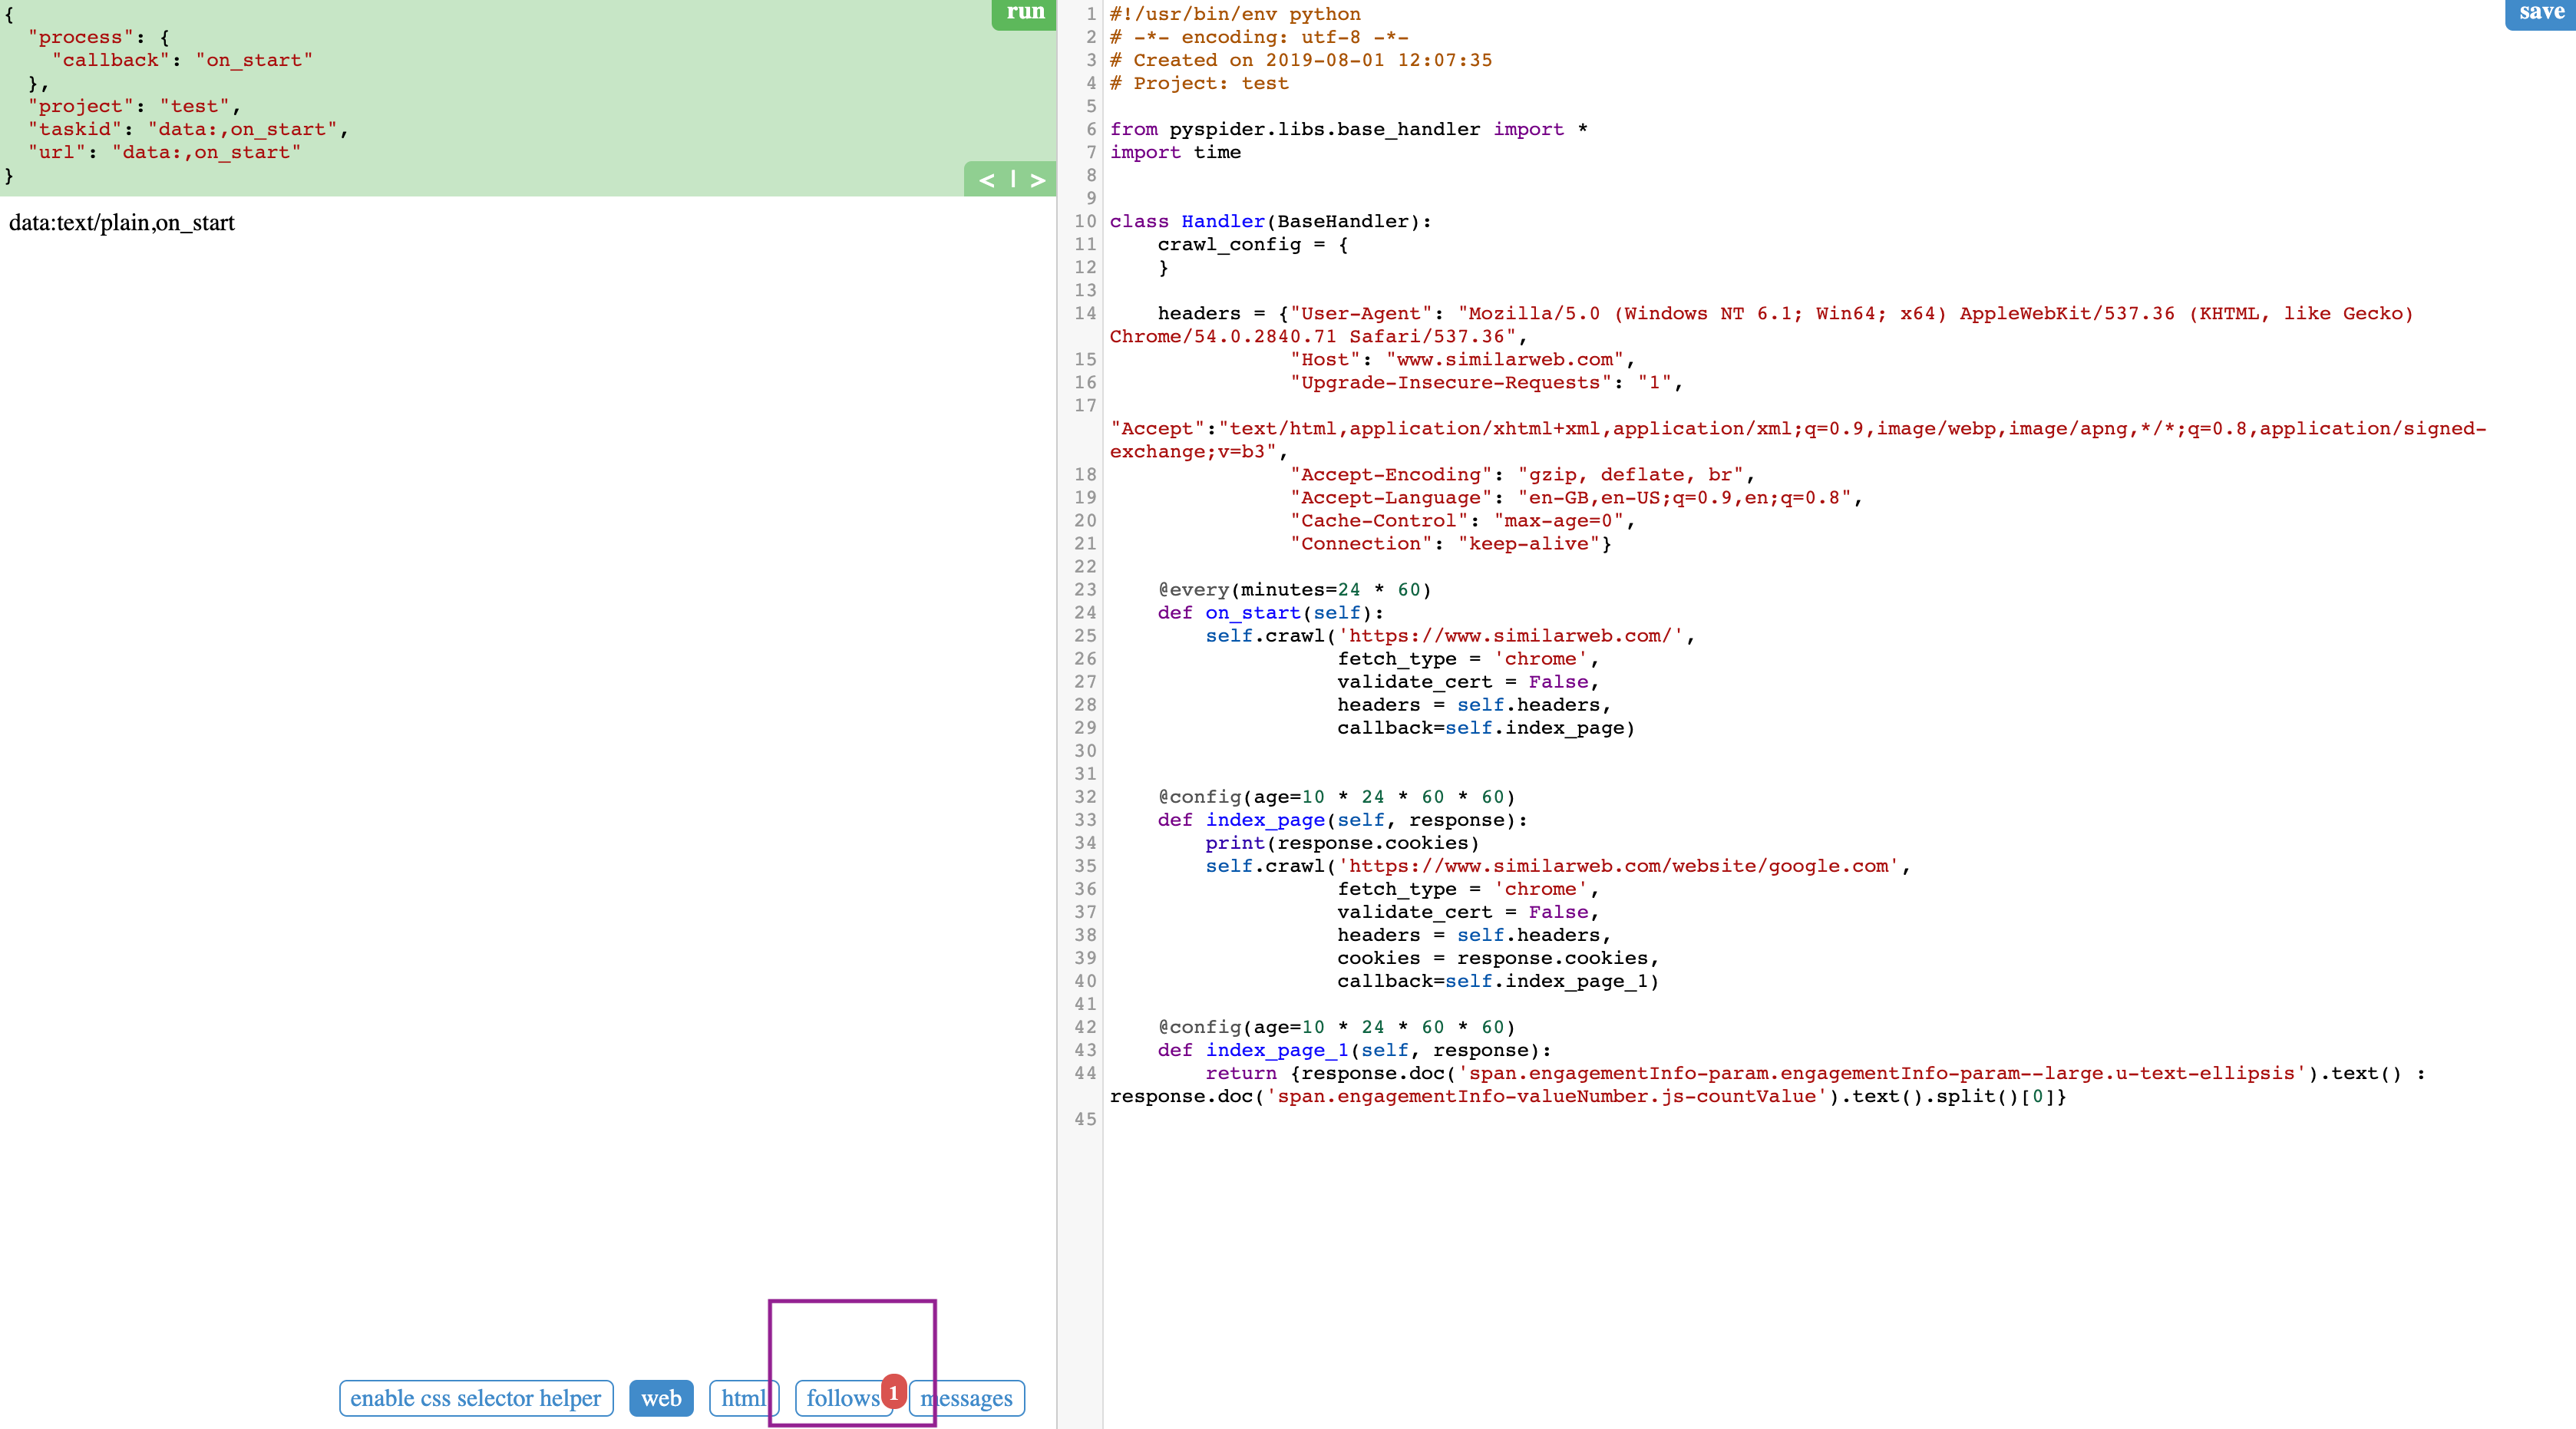Viewport: 2576px width, 1429px height.
Task: Click the 'https://www.similarweb.com/' crawl URL string
Action: point(1510,635)
